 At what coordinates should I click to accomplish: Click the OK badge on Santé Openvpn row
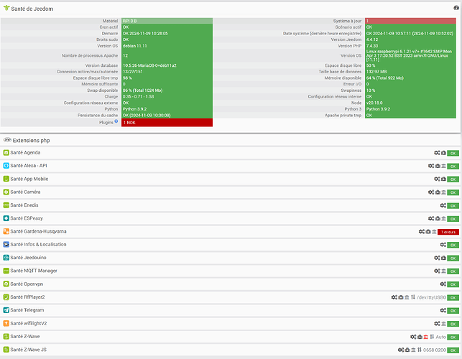tap(453, 284)
